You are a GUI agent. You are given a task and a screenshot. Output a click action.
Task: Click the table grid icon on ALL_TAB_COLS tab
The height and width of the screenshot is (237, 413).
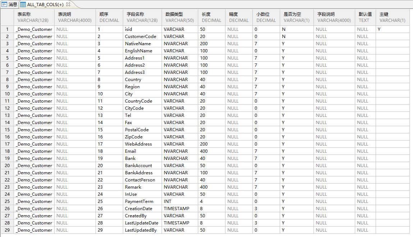click(23, 5)
